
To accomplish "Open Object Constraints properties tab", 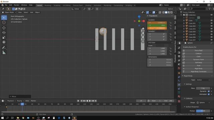I will click(x=179, y=89).
